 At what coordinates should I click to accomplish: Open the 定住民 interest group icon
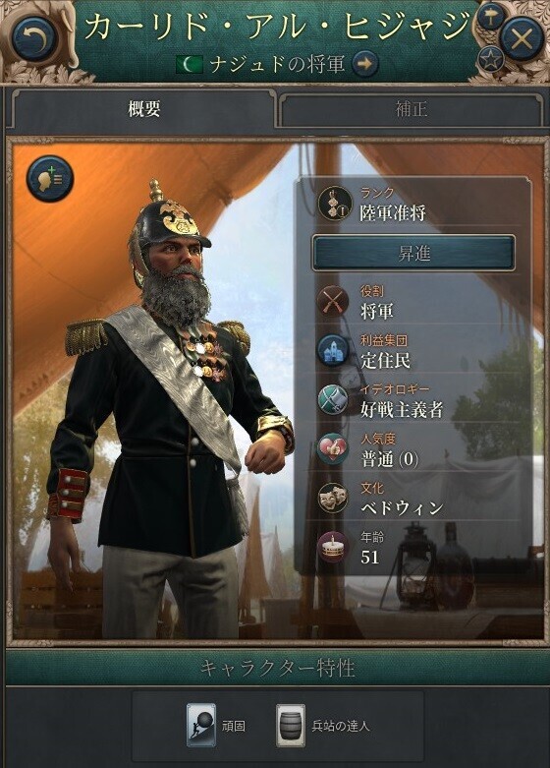(333, 350)
